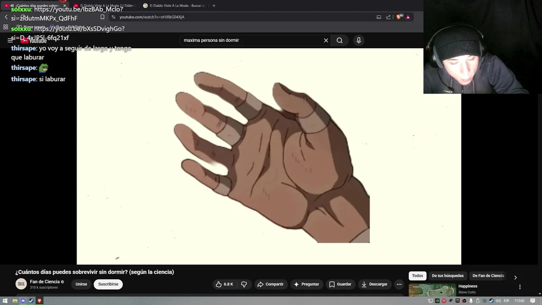This screenshot has height=305, width=542.
Task: Open the Epic Games tray icon
Action: [x=458, y=301]
